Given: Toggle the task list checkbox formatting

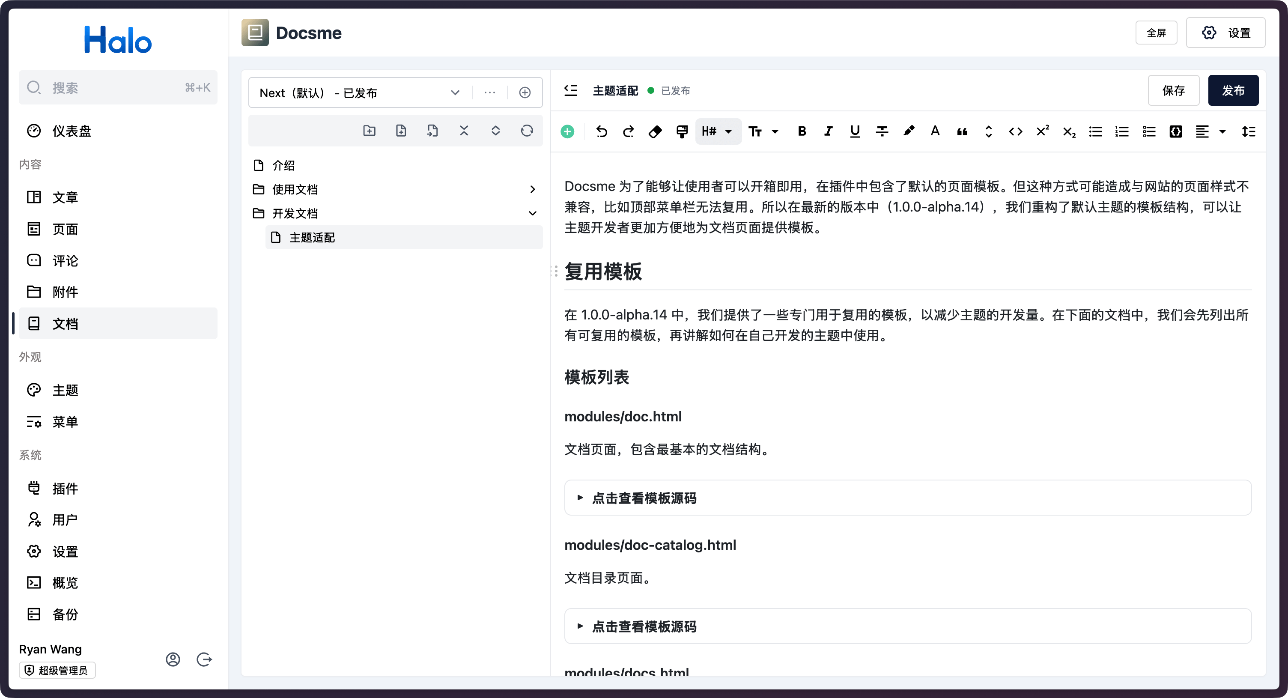Looking at the screenshot, I should tap(1149, 131).
